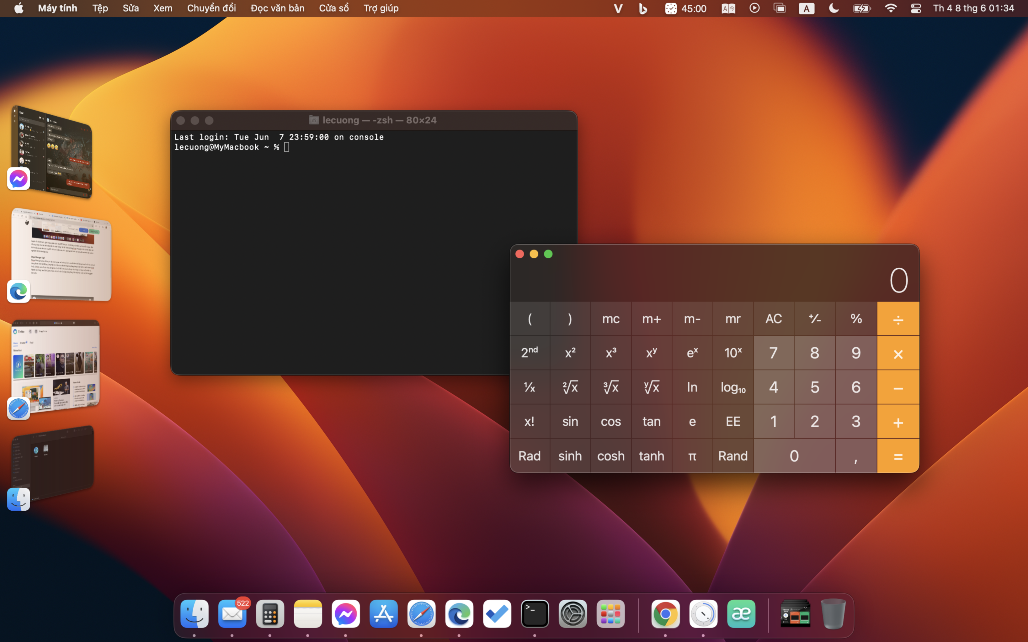
Task: Open the date and time in menu bar
Action: tap(973, 8)
